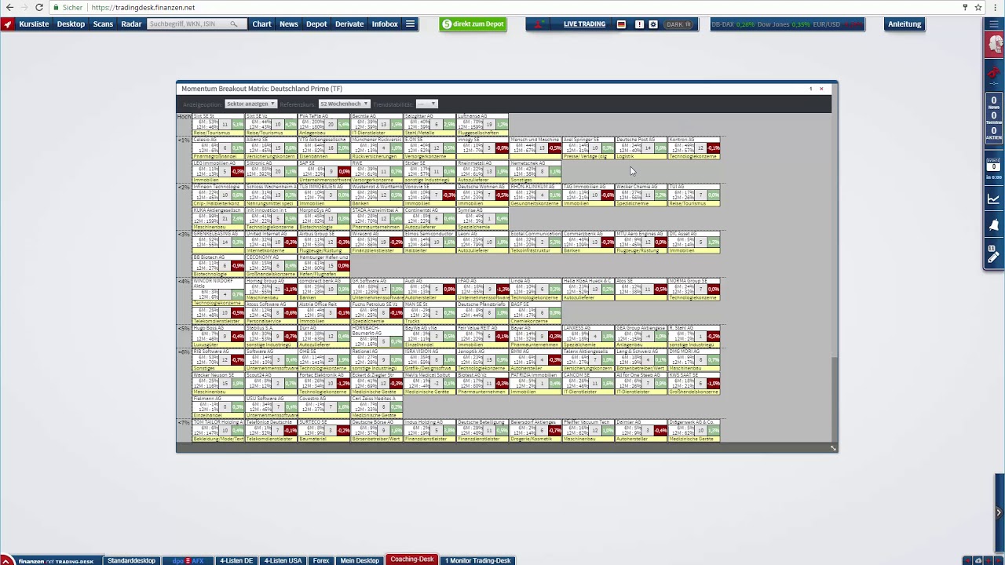Open the Derivate menu
This screenshot has height=565, width=1005.
click(x=349, y=24)
